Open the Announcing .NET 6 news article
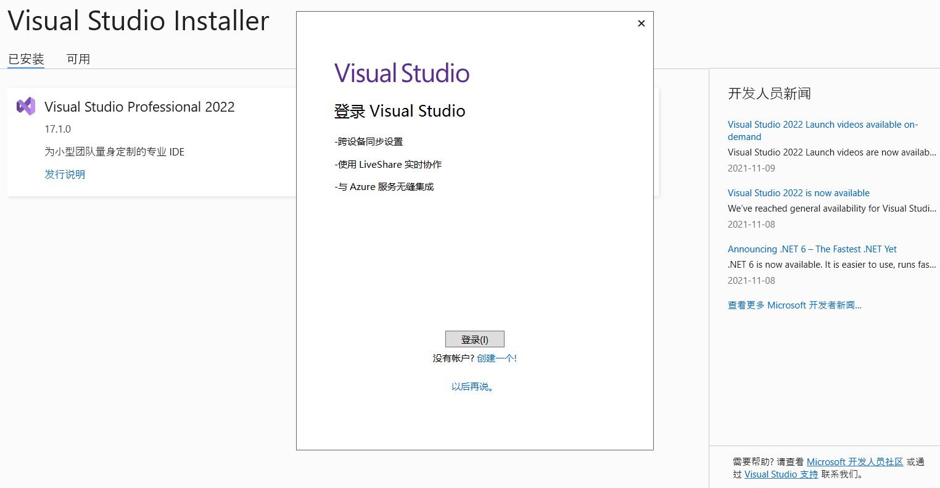The image size is (940, 488). (x=812, y=249)
